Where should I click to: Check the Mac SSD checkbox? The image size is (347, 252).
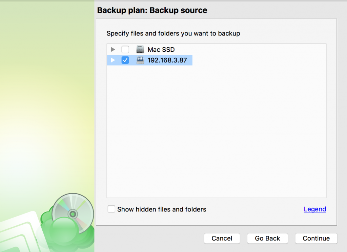click(125, 49)
